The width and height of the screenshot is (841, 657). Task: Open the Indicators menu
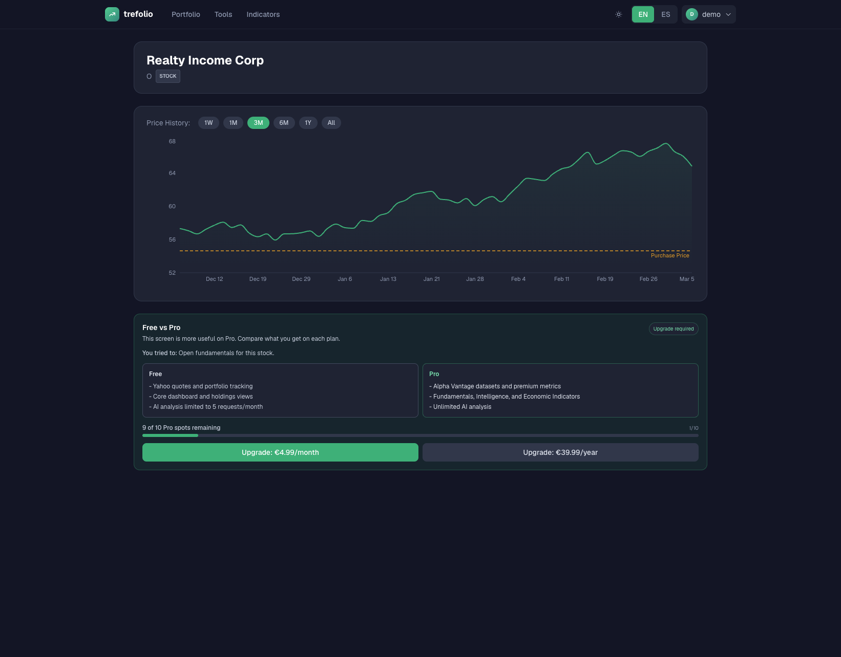(x=263, y=14)
